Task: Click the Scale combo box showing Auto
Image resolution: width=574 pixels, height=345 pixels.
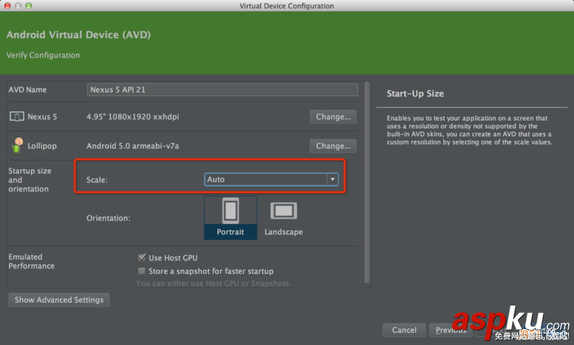Action: tap(271, 179)
